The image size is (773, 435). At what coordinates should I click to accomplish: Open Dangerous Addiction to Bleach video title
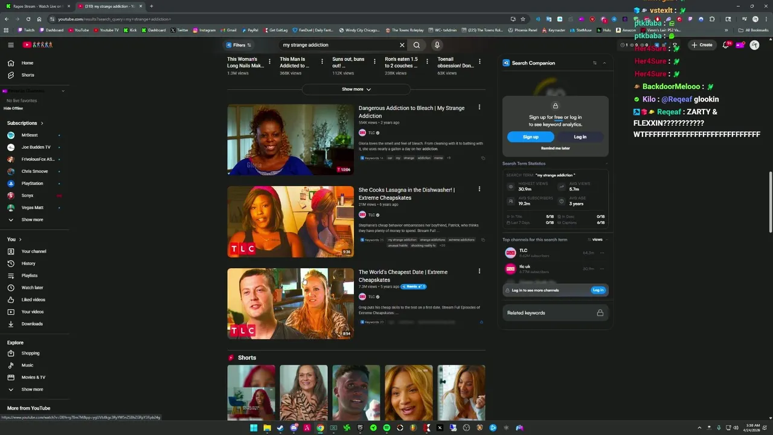coord(412,112)
